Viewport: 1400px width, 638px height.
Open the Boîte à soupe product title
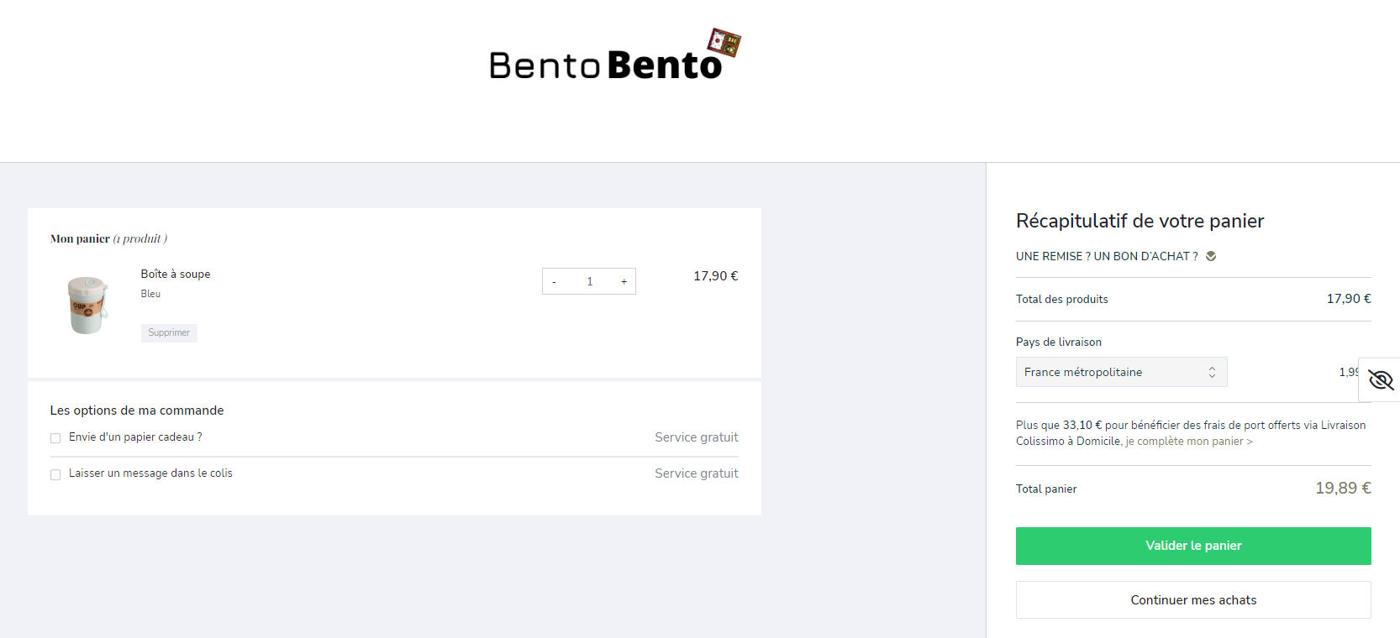click(x=176, y=274)
